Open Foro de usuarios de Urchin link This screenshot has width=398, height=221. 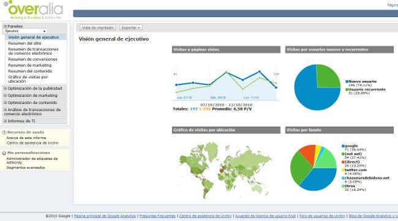tap(322, 216)
